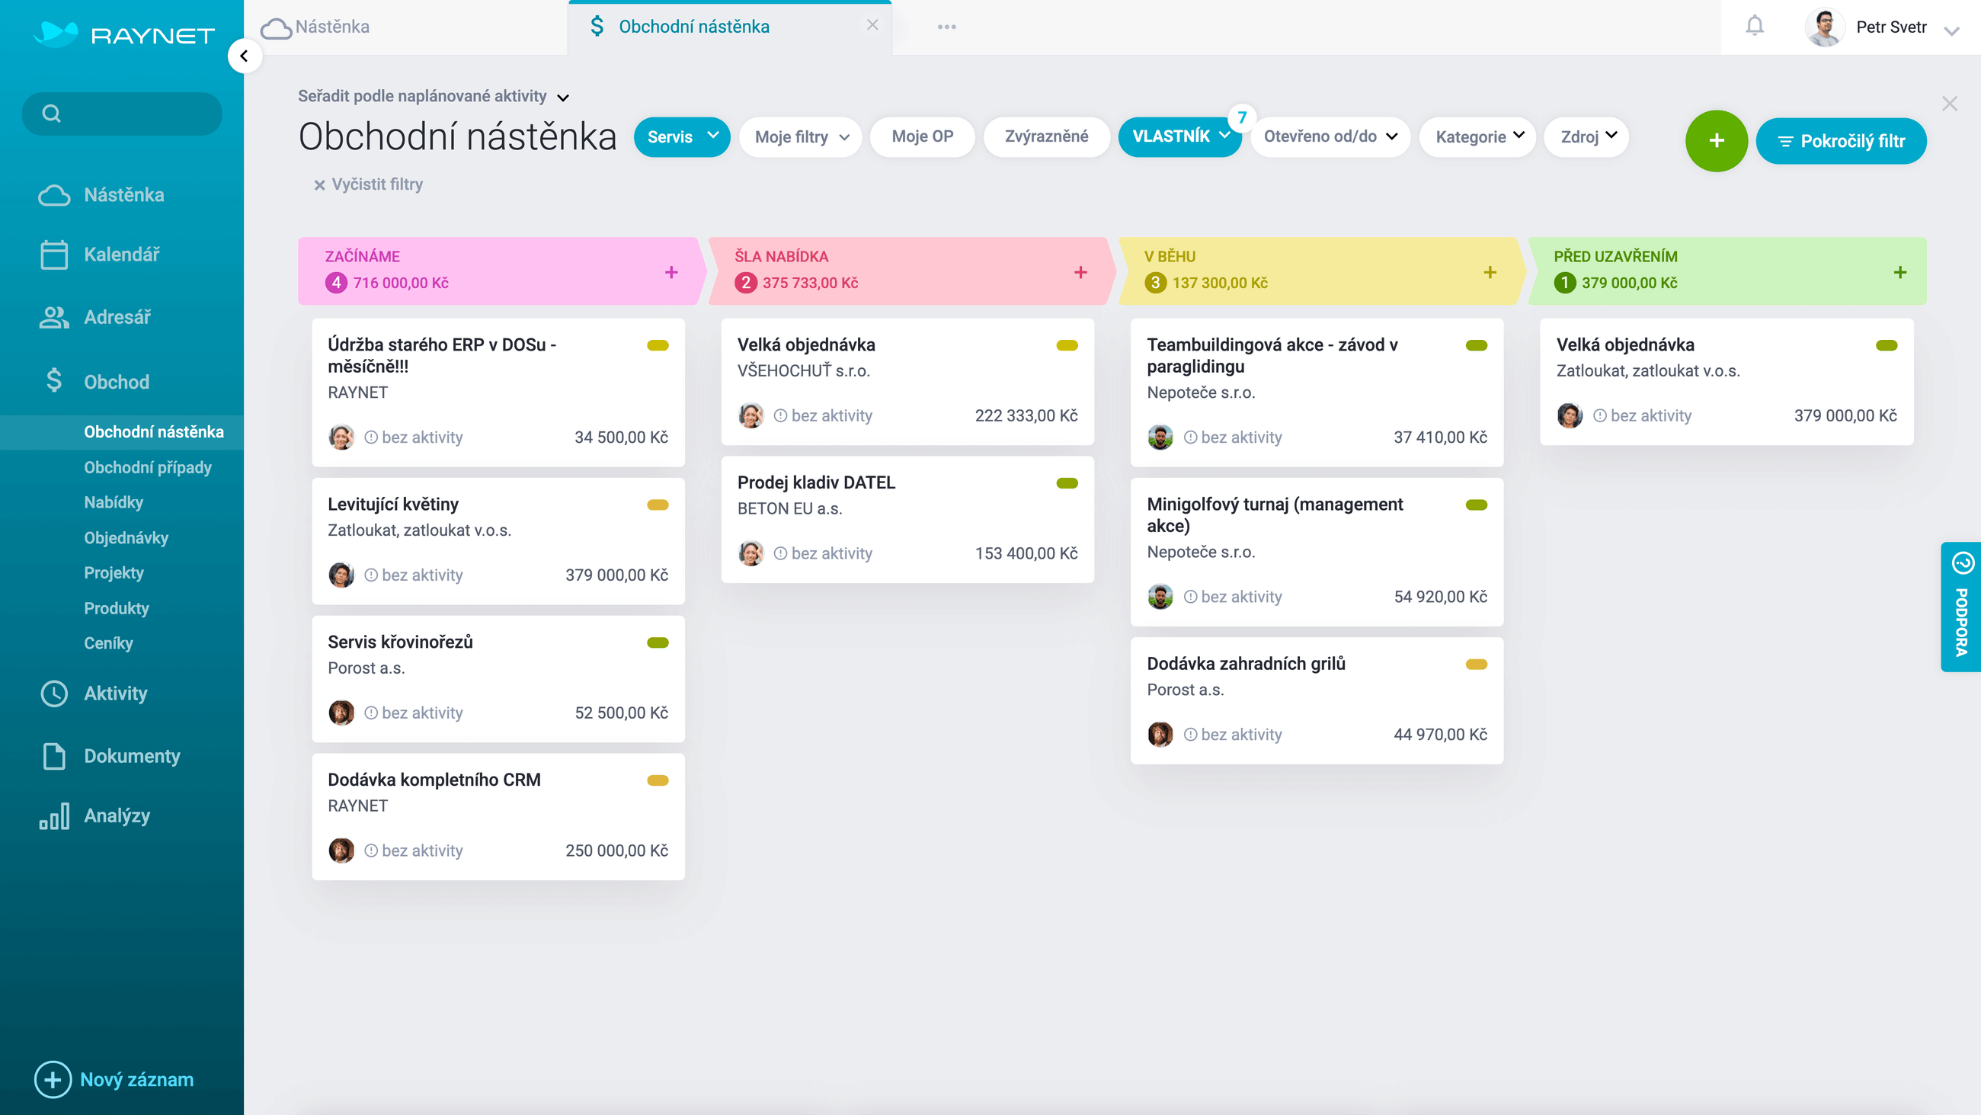Add a deal to the ZAČÍNÁME column
This screenshot has width=1981, height=1115.
(x=671, y=271)
